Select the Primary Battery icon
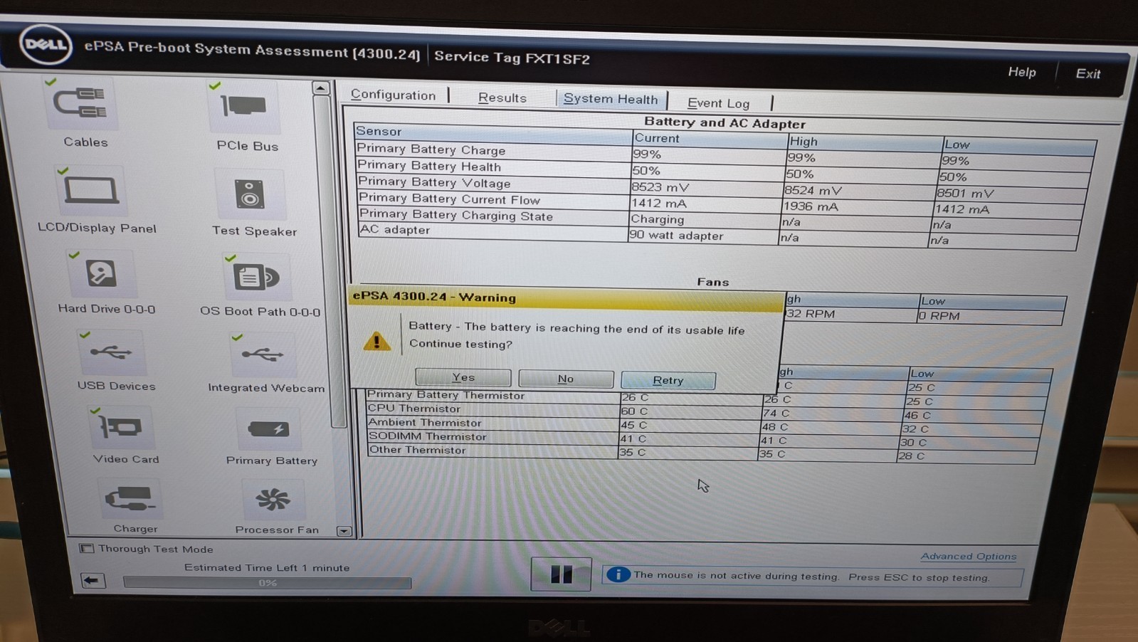The height and width of the screenshot is (642, 1138). (268, 429)
